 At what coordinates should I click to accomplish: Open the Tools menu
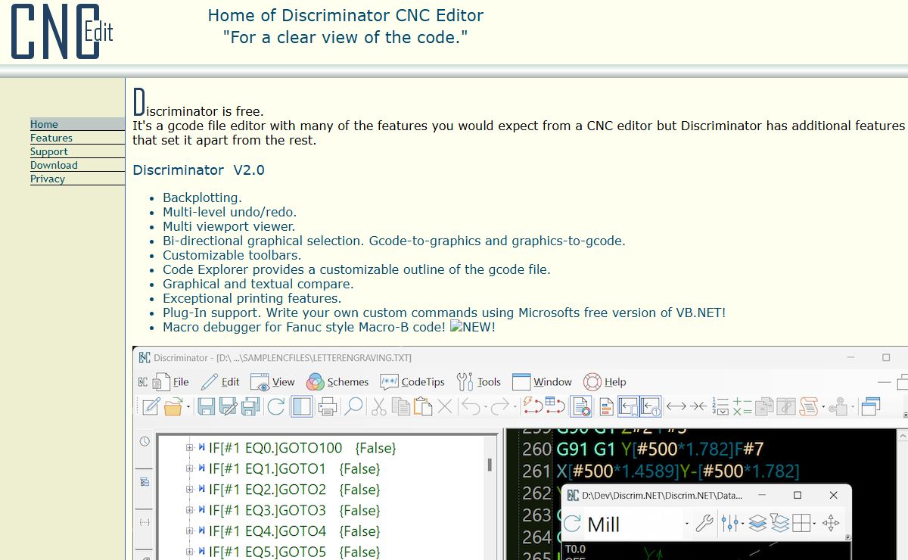[x=479, y=381]
